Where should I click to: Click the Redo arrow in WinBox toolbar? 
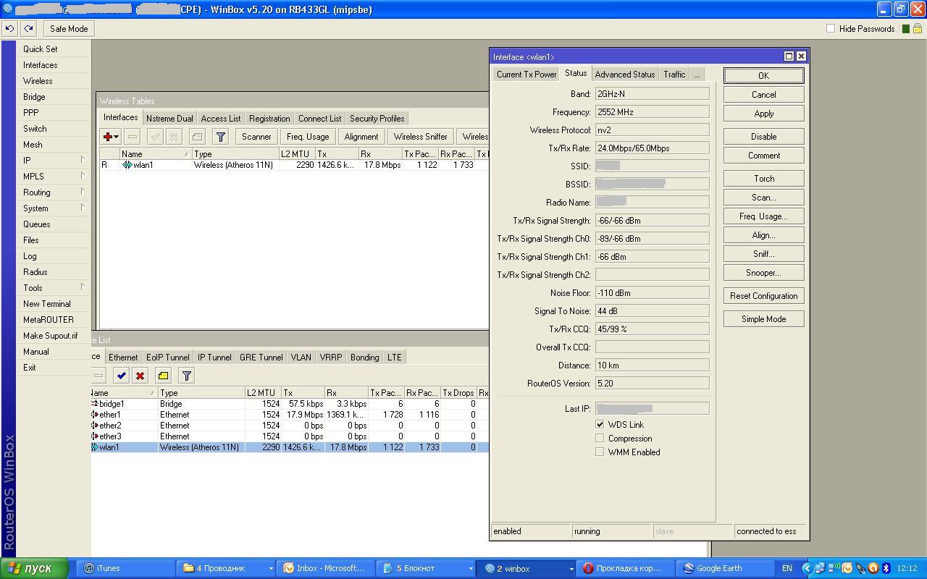click(x=28, y=29)
